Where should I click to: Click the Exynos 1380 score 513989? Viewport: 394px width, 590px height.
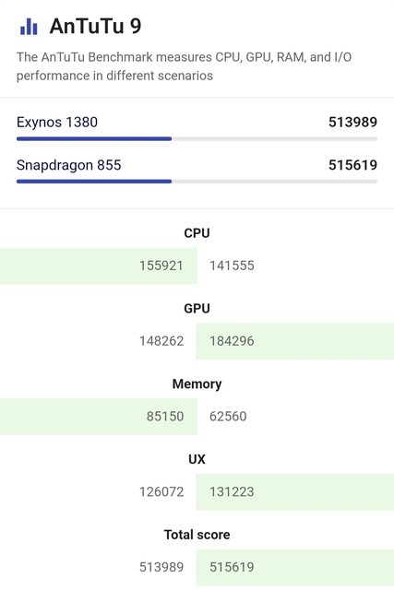pyautogui.click(x=352, y=122)
